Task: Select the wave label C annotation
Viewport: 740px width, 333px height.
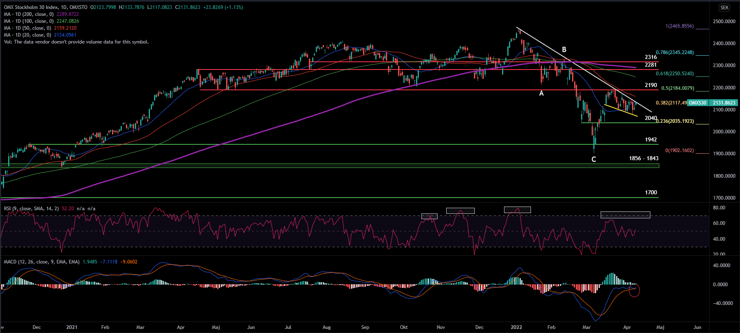Action: click(593, 159)
